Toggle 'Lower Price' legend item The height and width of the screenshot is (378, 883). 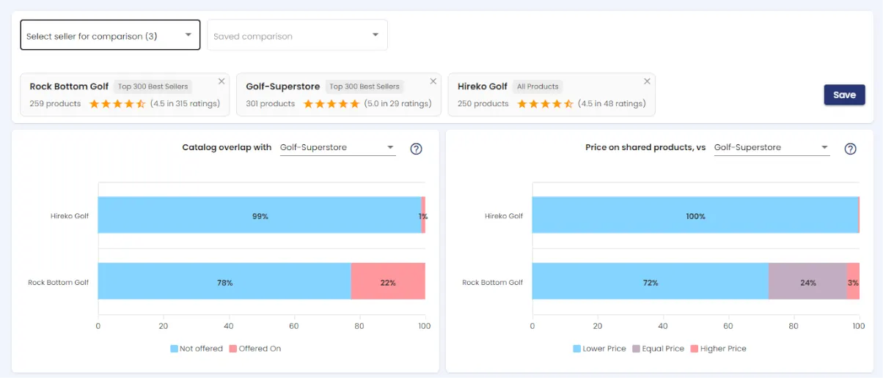click(x=599, y=349)
